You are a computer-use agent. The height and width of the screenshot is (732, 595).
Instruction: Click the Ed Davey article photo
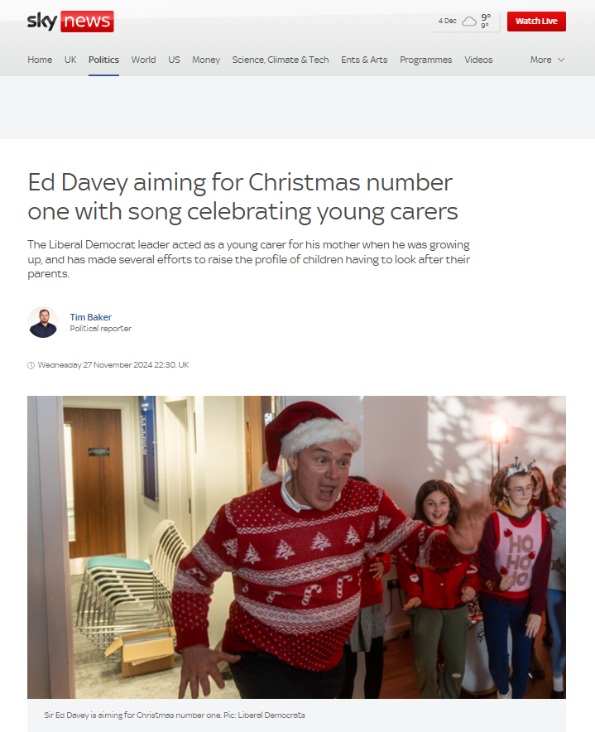pyautogui.click(x=296, y=547)
